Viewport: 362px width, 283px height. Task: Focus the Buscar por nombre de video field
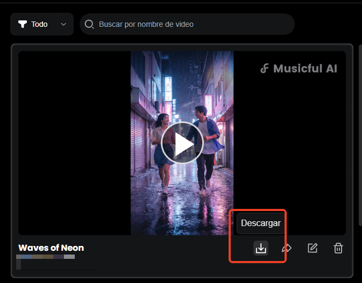[187, 24]
